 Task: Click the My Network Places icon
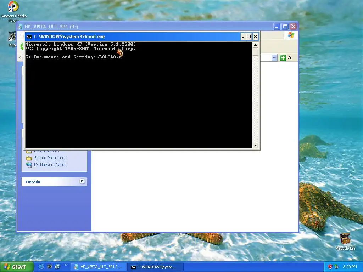click(x=29, y=165)
